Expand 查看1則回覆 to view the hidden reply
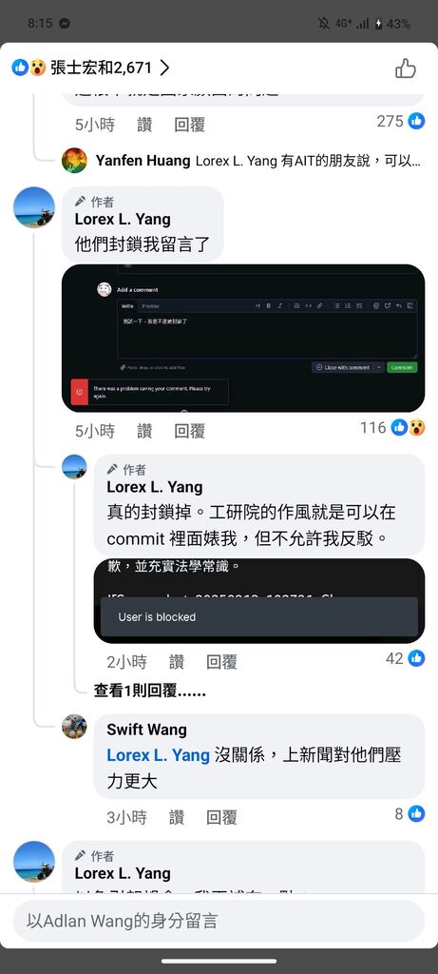 [149, 691]
